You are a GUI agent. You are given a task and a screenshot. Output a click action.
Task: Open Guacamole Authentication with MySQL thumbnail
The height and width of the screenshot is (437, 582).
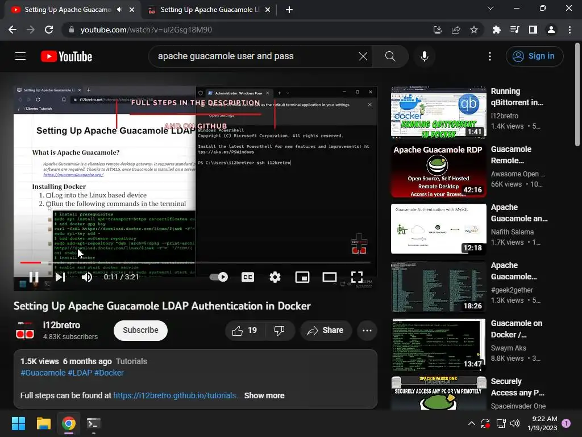(438, 229)
